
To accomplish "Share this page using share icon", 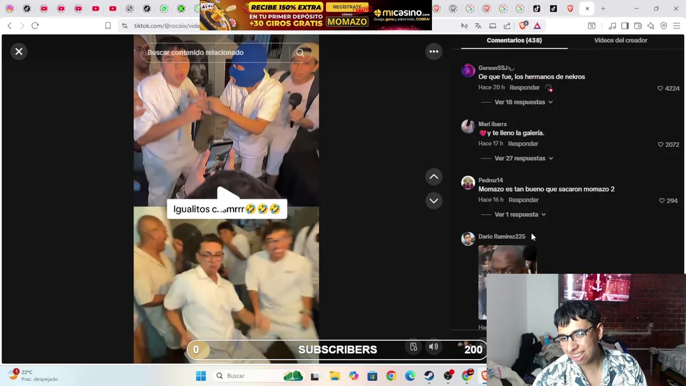I will click(x=507, y=26).
